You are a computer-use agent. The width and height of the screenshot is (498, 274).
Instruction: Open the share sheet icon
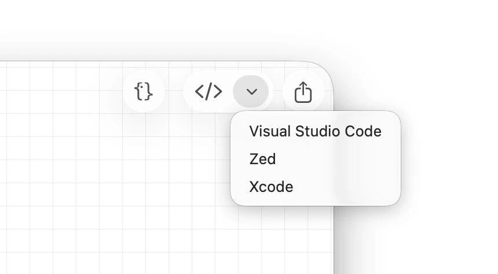click(303, 92)
